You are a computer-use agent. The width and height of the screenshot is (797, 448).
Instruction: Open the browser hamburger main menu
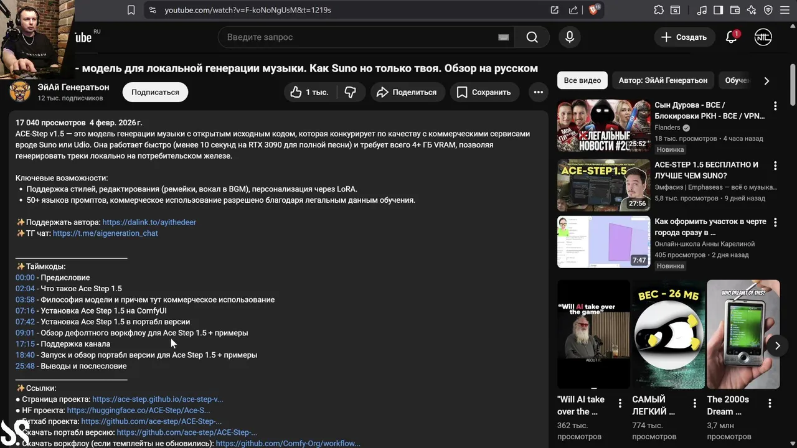tap(785, 10)
